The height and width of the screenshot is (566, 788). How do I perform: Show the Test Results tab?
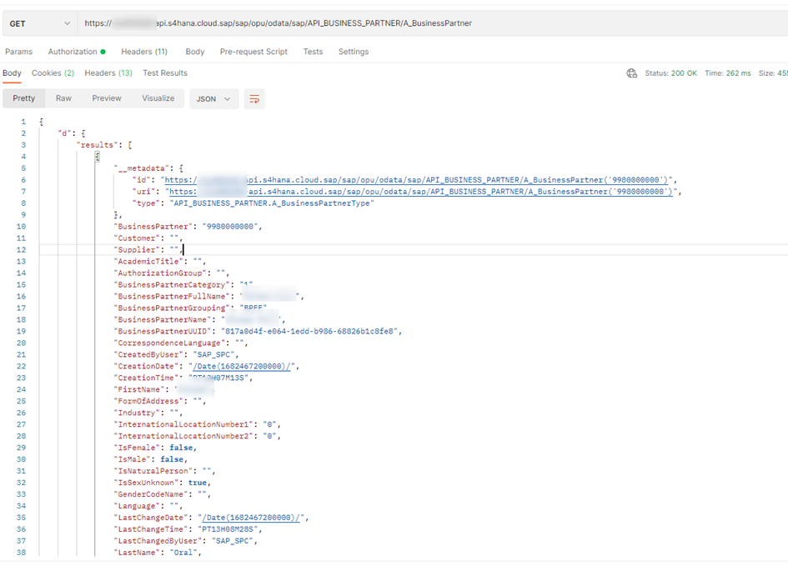point(165,73)
